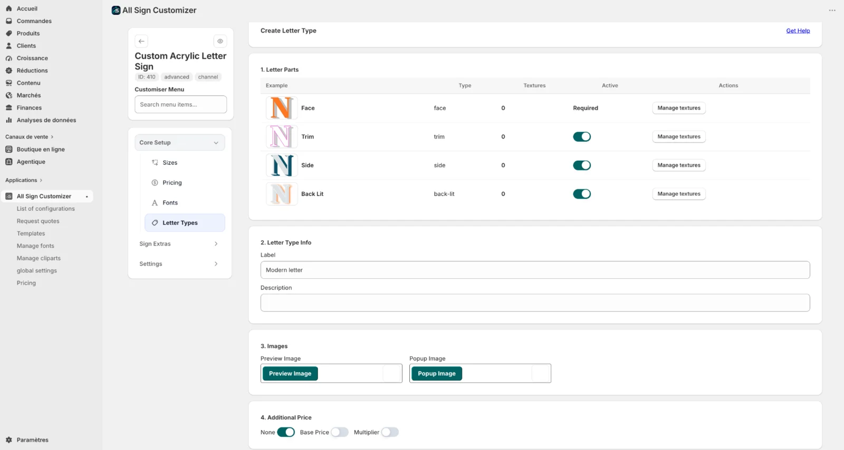This screenshot has height=450, width=844.
Task: Click the Description input field
Action: [x=535, y=303]
